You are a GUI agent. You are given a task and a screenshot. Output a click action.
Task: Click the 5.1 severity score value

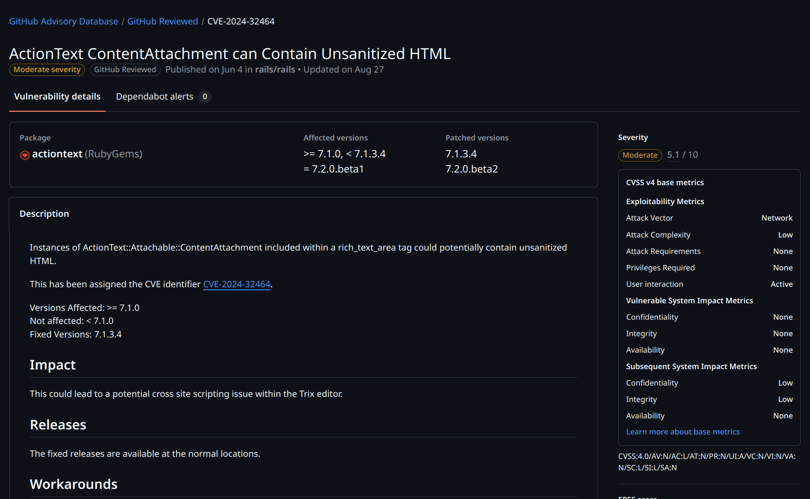click(673, 155)
